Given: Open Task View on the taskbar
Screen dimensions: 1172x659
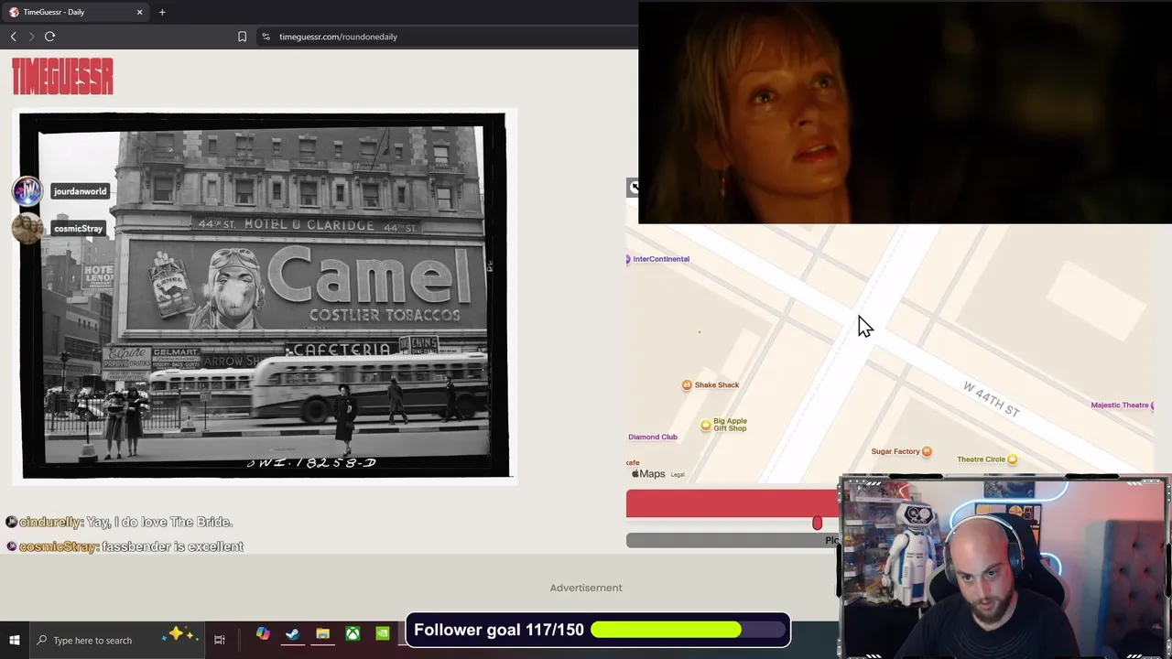Looking at the screenshot, I should 220,640.
